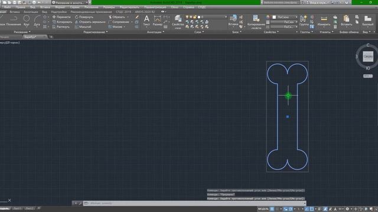
Task: Click the Stretch (Растянуть) tool
Action: 61,26
